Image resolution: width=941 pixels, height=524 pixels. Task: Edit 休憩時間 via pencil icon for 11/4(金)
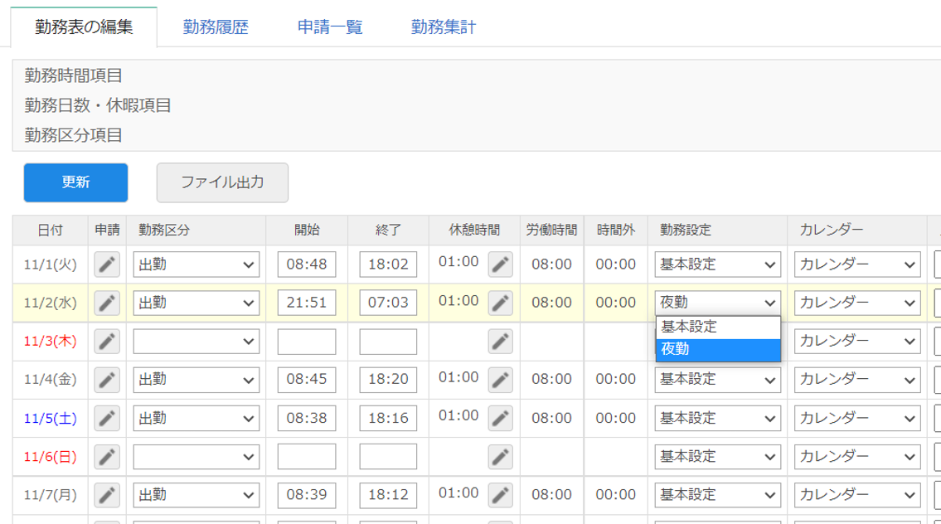[498, 380]
